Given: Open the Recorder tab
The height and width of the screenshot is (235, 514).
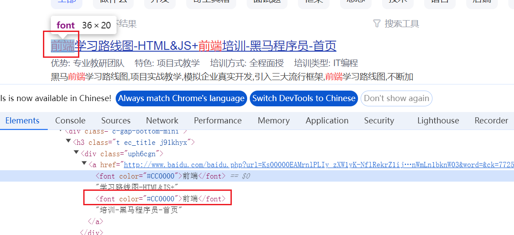Looking at the screenshot, I should (491, 121).
